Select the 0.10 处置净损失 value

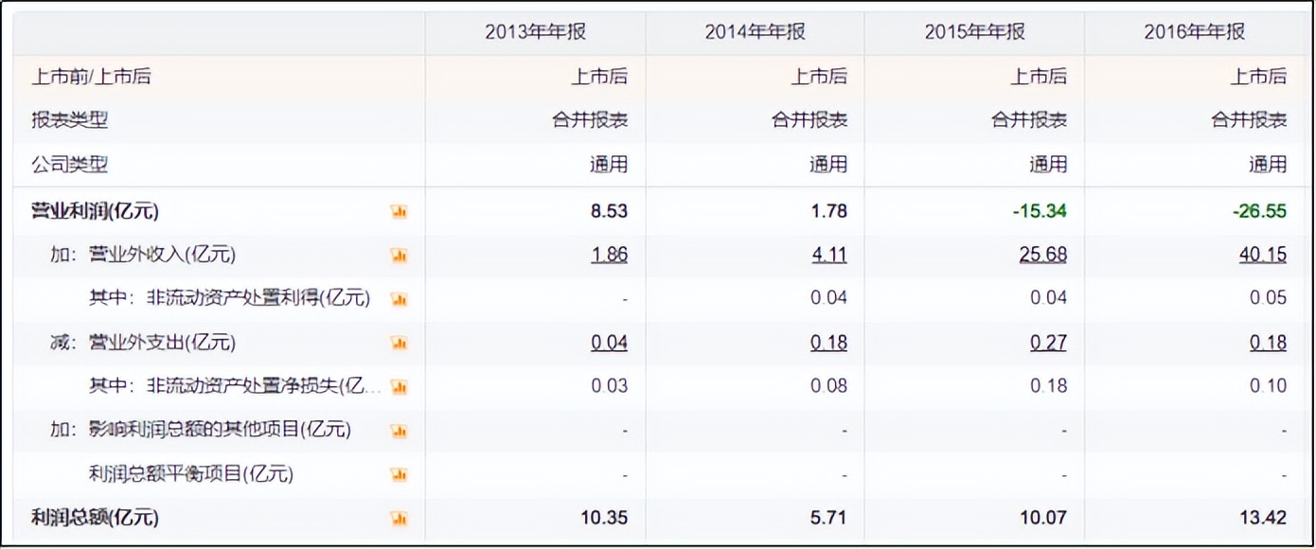(x=1268, y=386)
